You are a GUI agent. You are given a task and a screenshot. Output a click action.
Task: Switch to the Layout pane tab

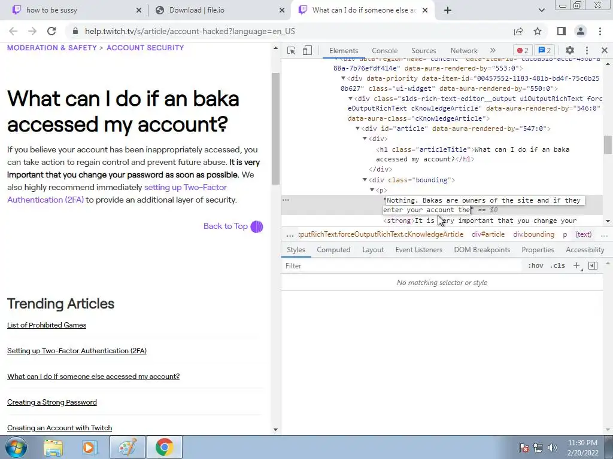[x=373, y=250]
